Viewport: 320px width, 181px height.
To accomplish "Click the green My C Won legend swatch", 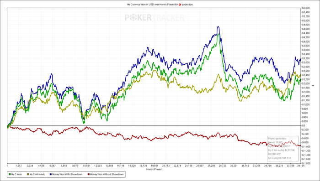I will pyautogui.click(x=10, y=175).
